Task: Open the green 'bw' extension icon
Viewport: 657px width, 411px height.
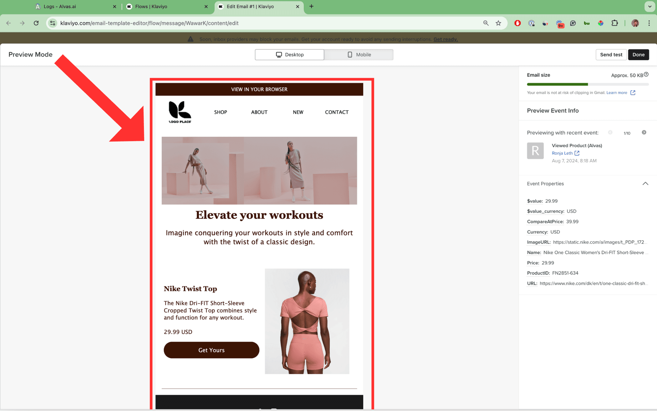Action: pos(587,23)
